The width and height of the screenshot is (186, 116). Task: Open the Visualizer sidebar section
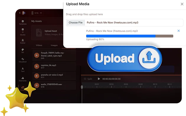pyautogui.click(x=23, y=60)
